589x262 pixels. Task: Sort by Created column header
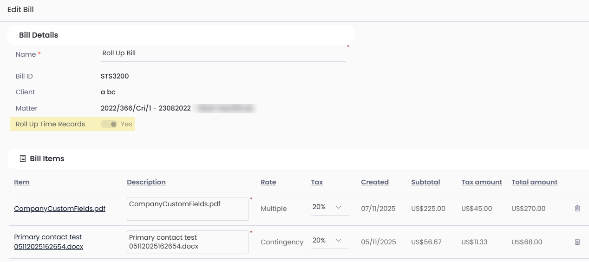click(375, 182)
